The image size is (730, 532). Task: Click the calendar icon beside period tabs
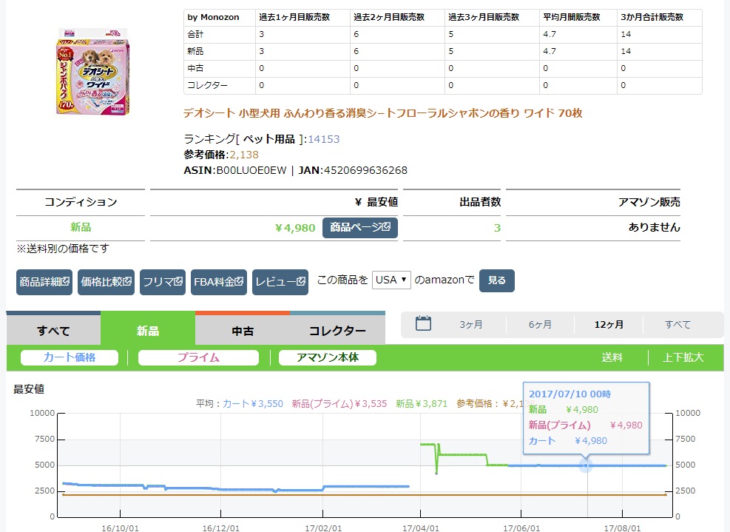(x=423, y=323)
